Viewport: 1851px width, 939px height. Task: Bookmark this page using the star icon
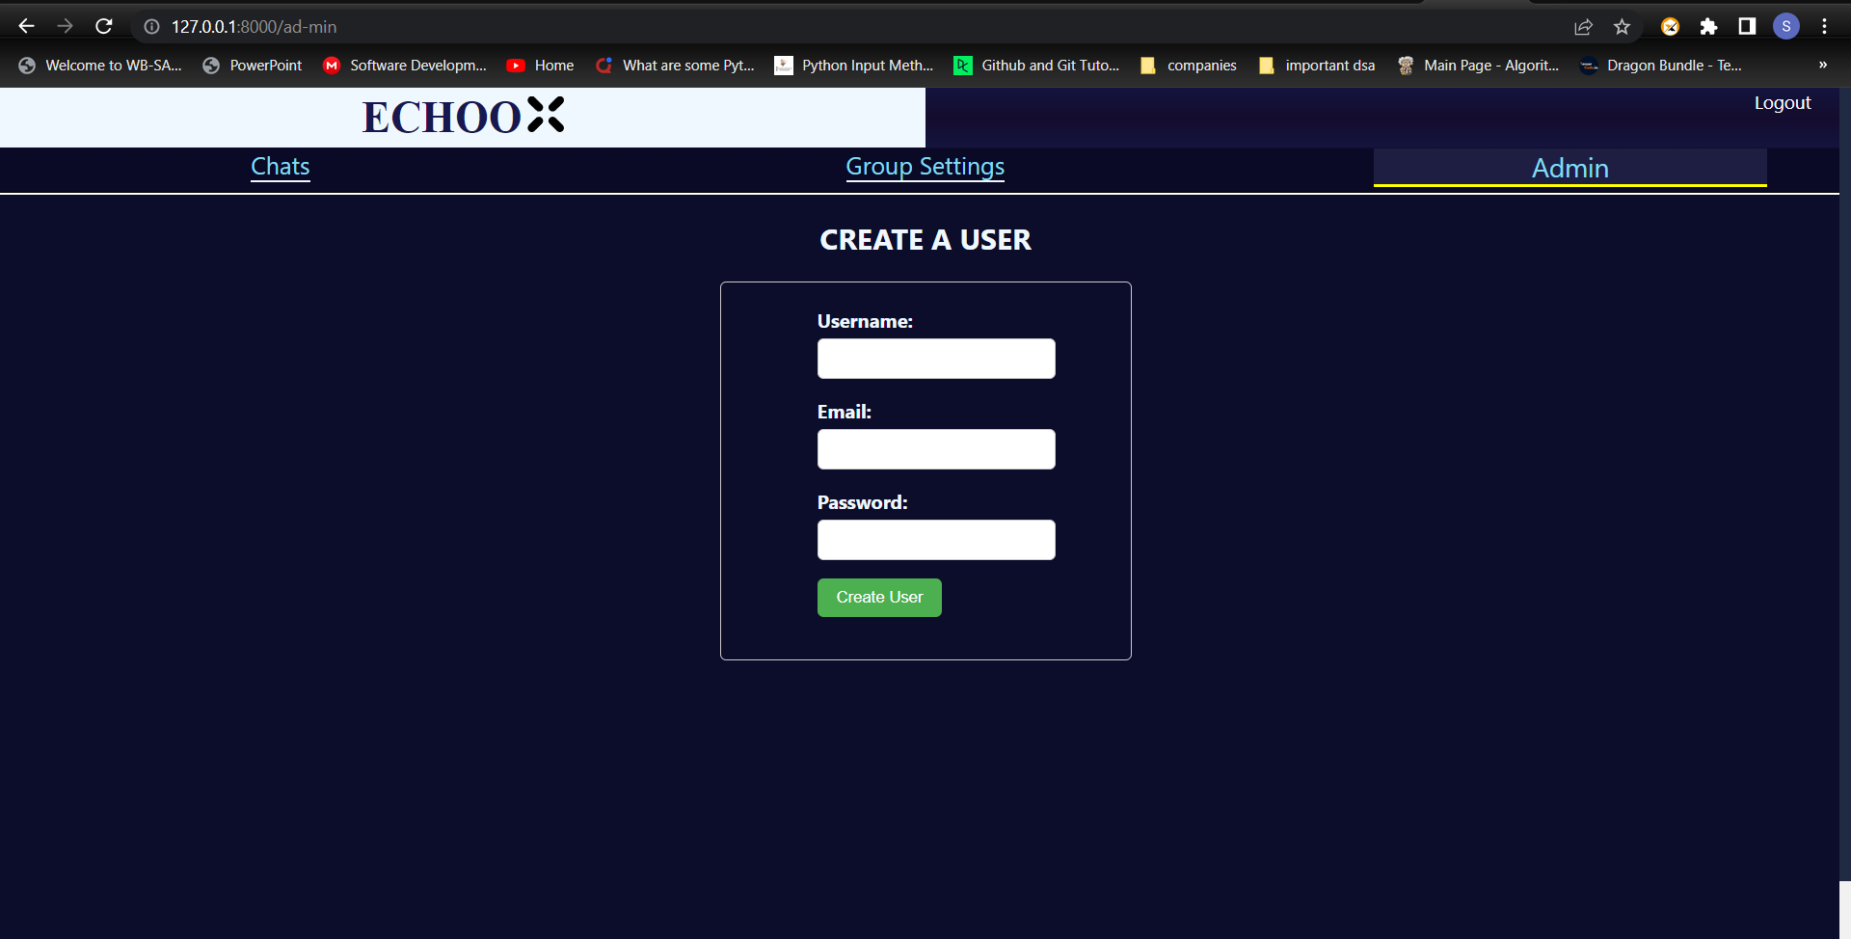coord(1623,26)
